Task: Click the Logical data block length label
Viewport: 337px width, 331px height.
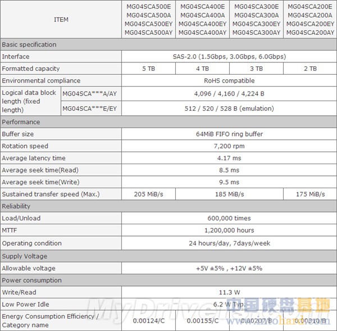Action: [29, 101]
